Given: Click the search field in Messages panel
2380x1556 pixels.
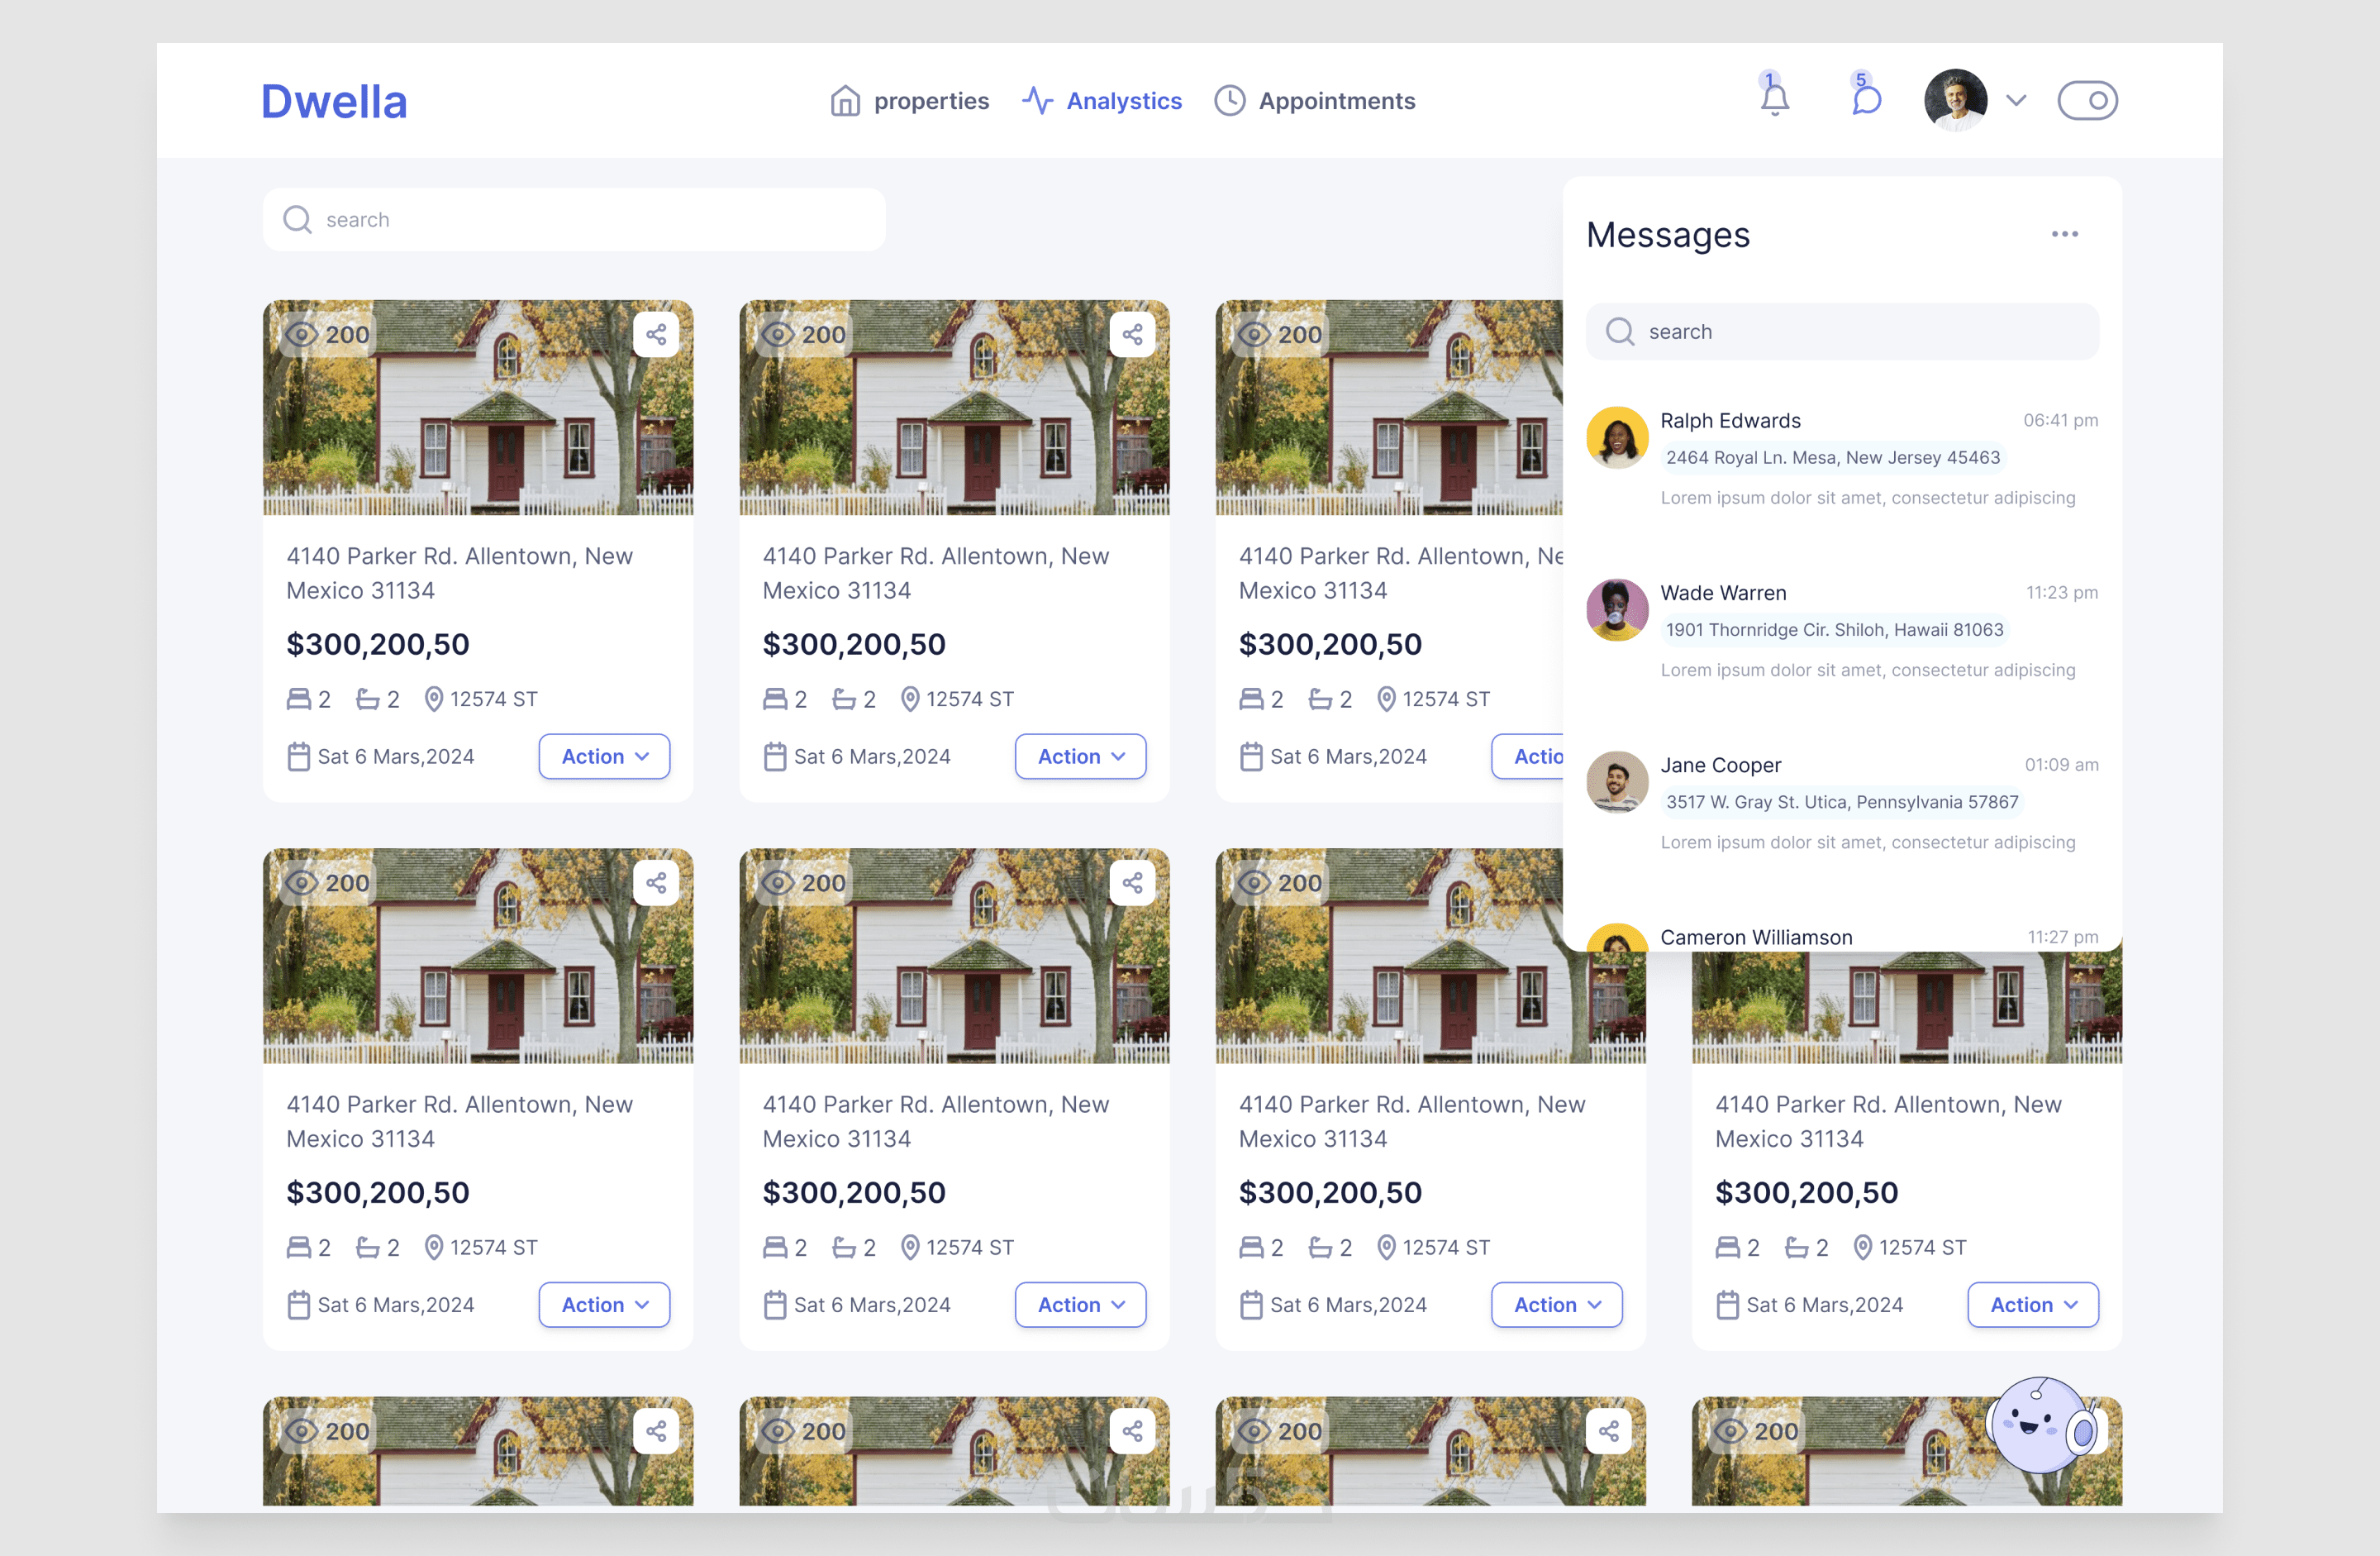Looking at the screenshot, I should [x=1842, y=332].
